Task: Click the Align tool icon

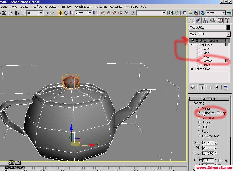Action: [x=176, y=13]
